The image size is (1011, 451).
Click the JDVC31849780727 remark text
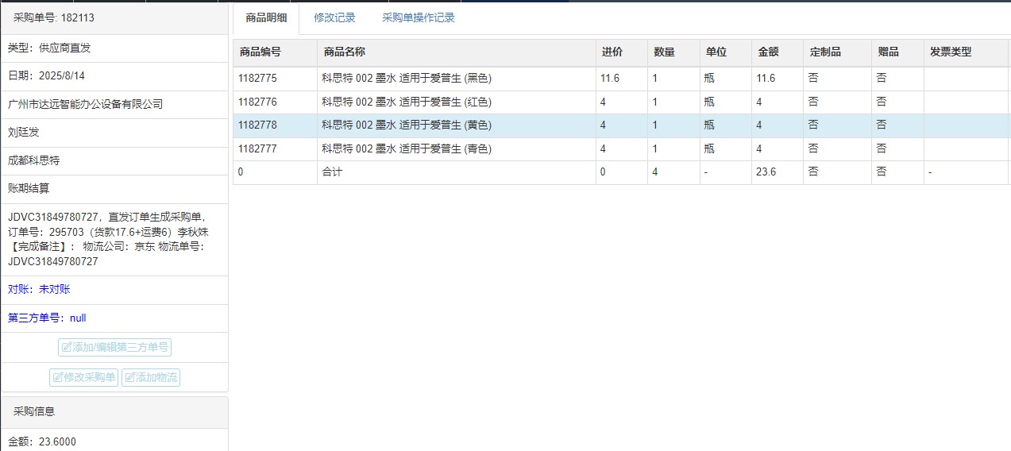[x=108, y=239]
